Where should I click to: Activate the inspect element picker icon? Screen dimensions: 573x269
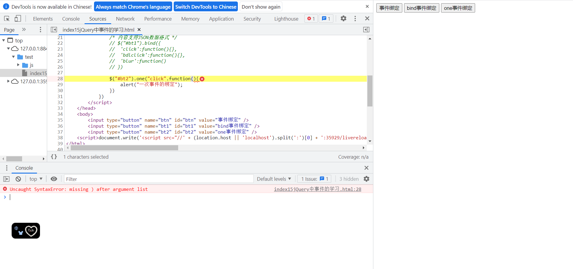click(7, 18)
